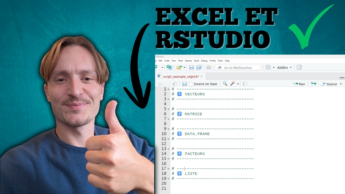Click the sidebar layout toggle icon
The height and width of the screenshot is (194, 345).
299,67
